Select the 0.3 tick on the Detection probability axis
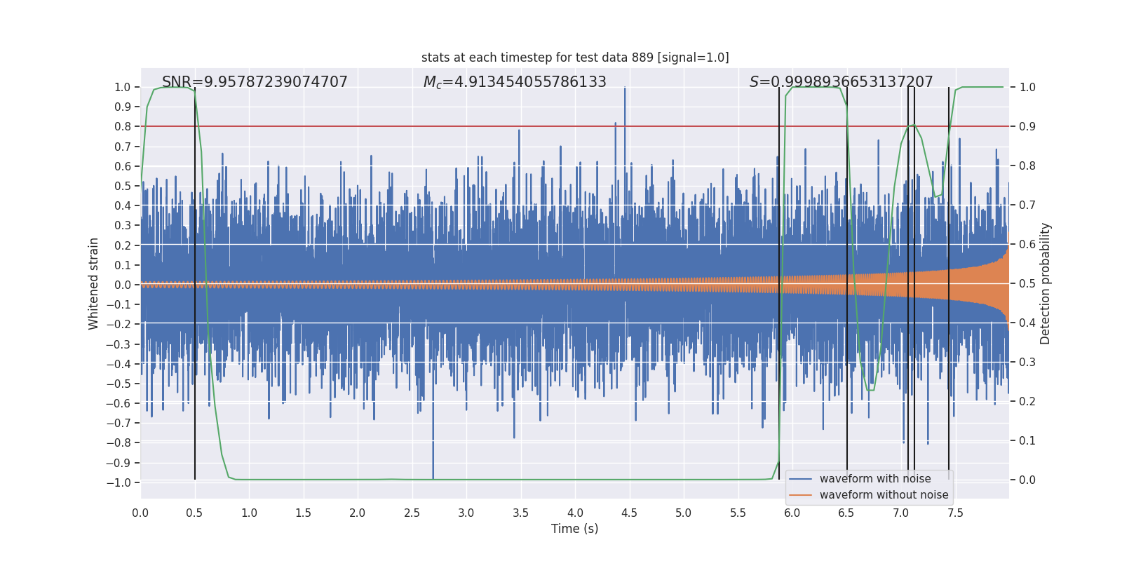1122x561 pixels. click(x=1027, y=362)
